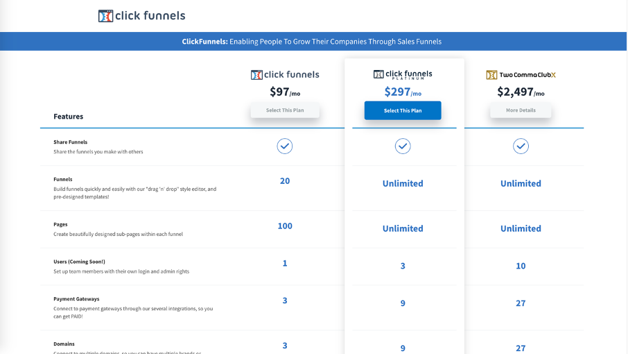628x354 pixels.
Task: Click the ClickFunnels logo in the header
Action: pos(142,16)
